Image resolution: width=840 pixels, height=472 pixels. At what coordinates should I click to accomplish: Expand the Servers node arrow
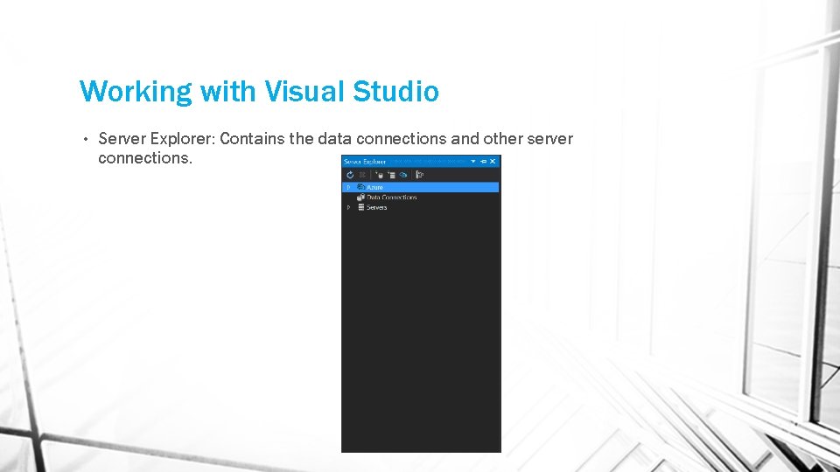click(349, 208)
